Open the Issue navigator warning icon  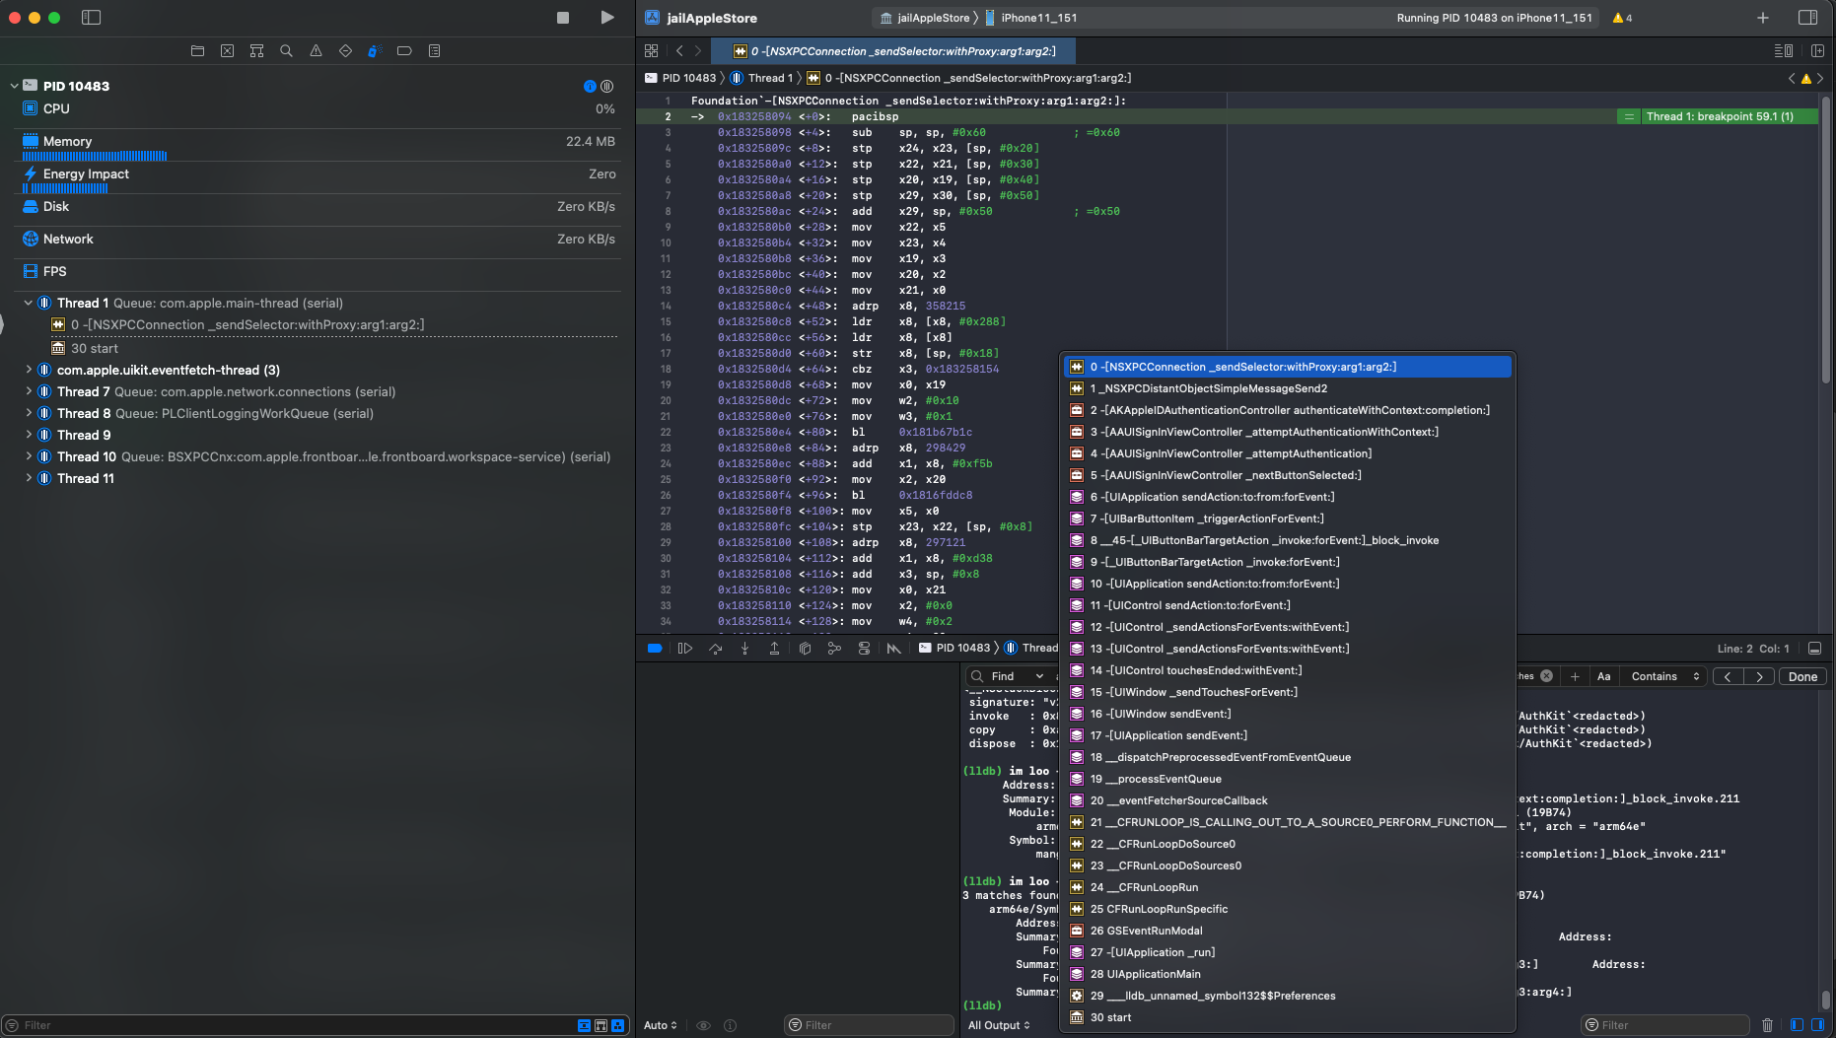(316, 50)
